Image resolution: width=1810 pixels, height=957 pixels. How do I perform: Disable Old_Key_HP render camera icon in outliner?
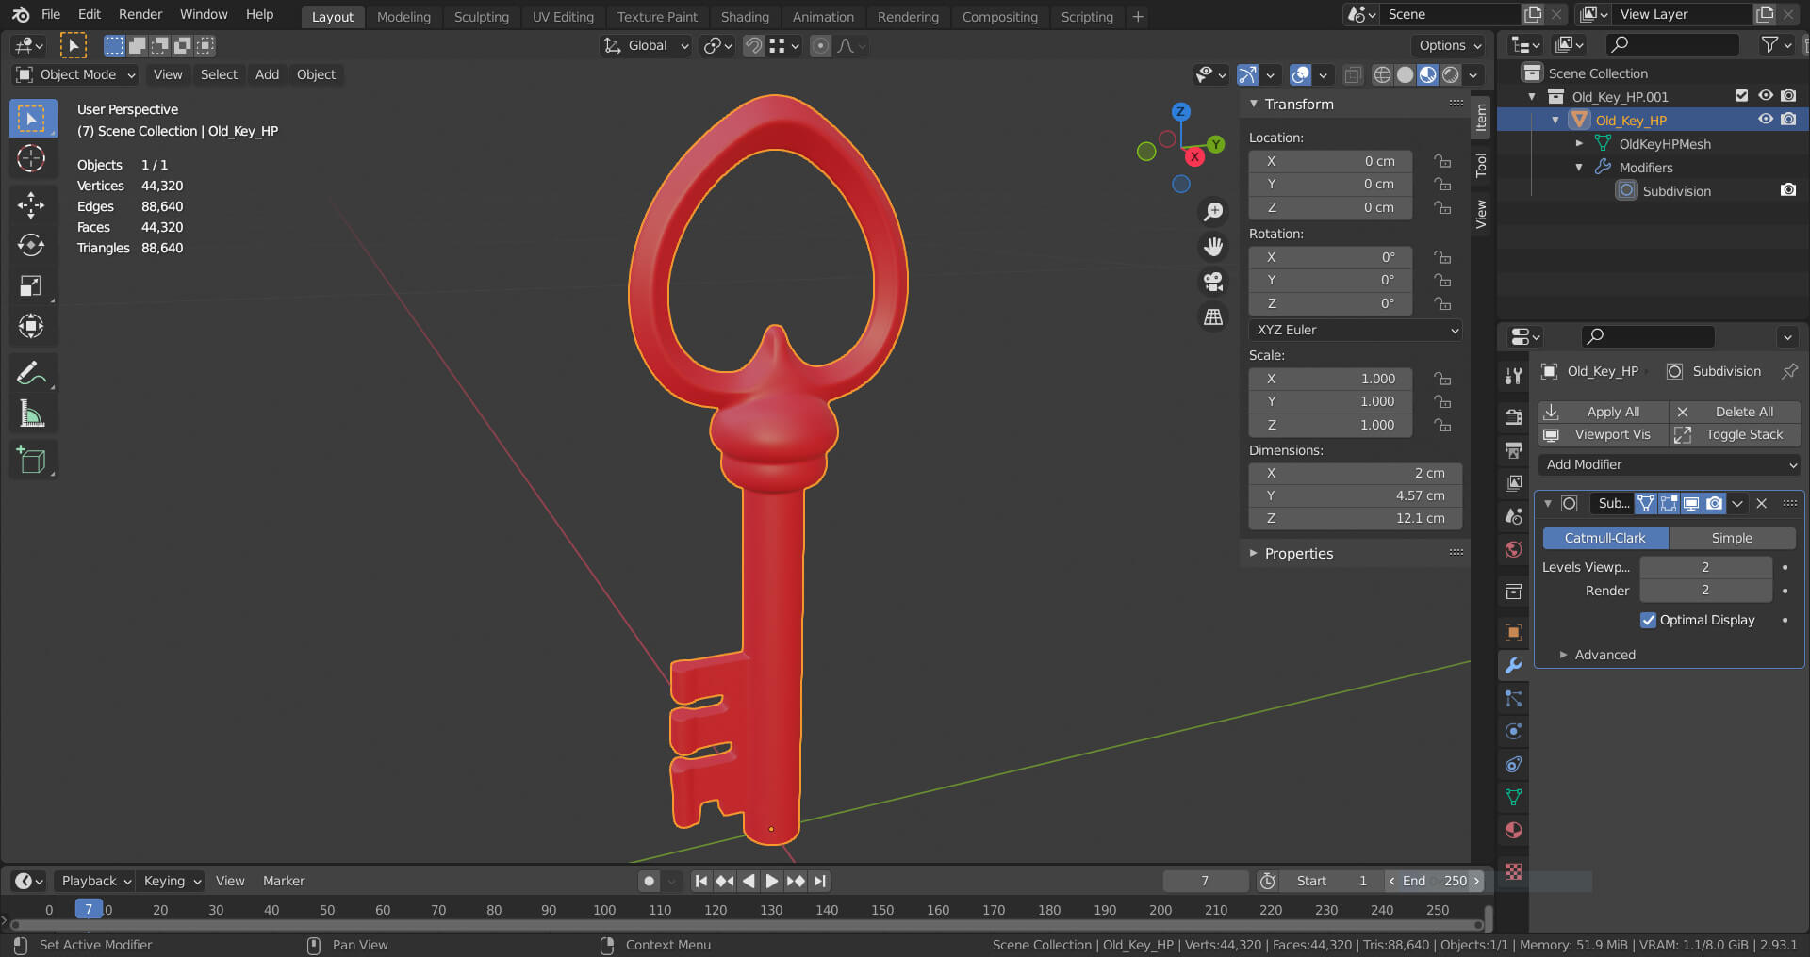pyautogui.click(x=1788, y=120)
